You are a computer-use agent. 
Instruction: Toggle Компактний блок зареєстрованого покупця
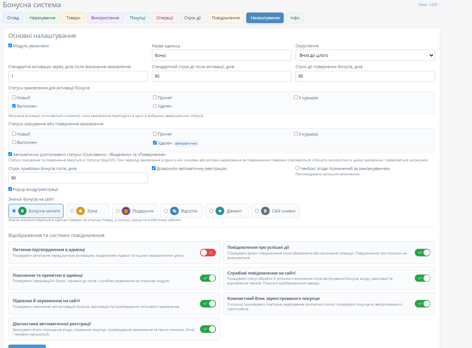pyautogui.click(x=423, y=303)
